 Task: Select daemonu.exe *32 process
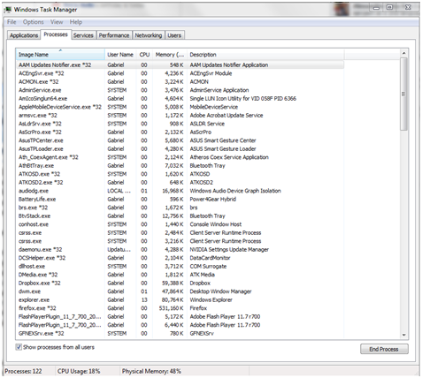[x=180, y=249]
